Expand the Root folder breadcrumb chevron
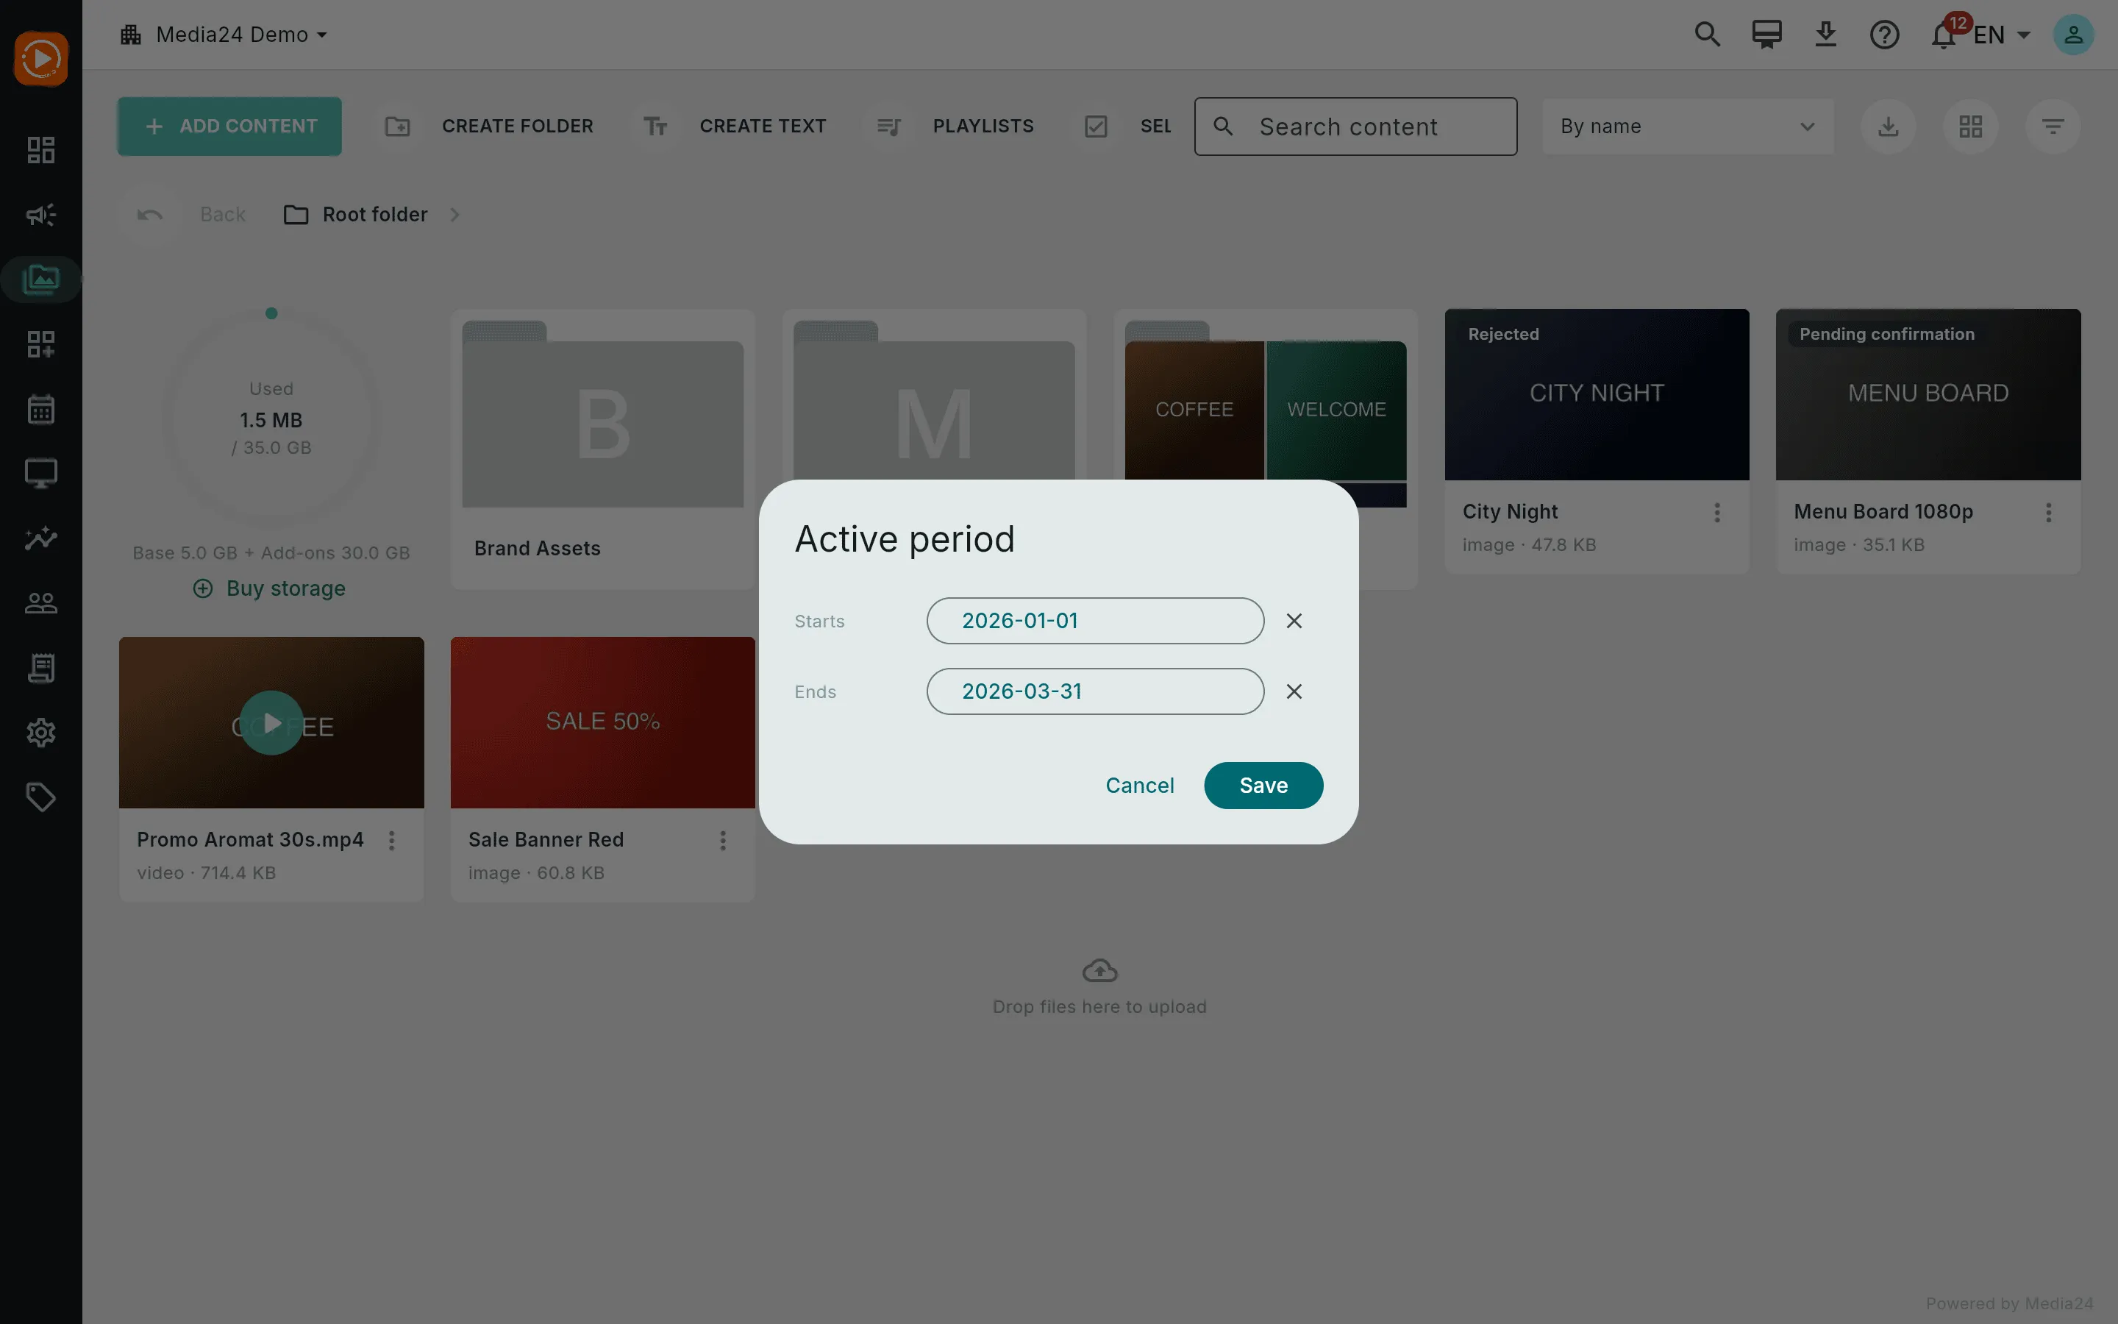The height and width of the screenshot is (1324, 2118). click(454, 215)
